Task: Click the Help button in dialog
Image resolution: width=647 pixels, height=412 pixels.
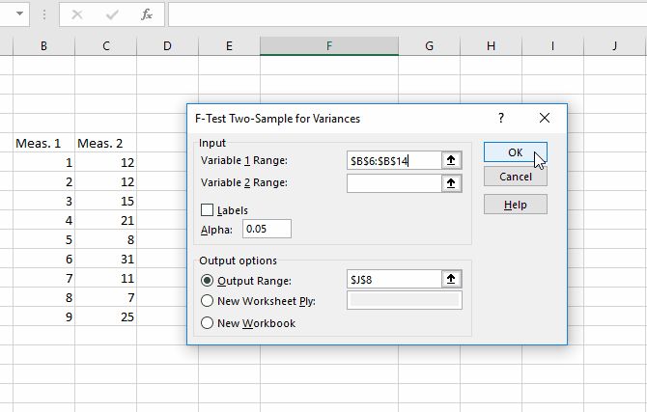Action: point(516,205)
